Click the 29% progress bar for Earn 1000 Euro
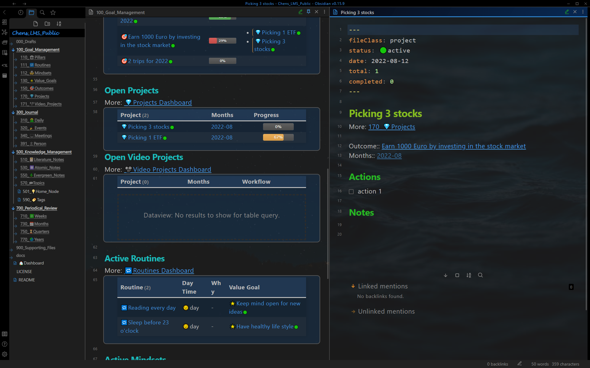 tap(222, 41)
